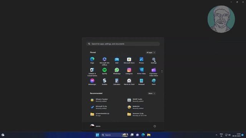246x138 pixels.
Task: Open Task View on the taskbar
Action: coord(132,135)
